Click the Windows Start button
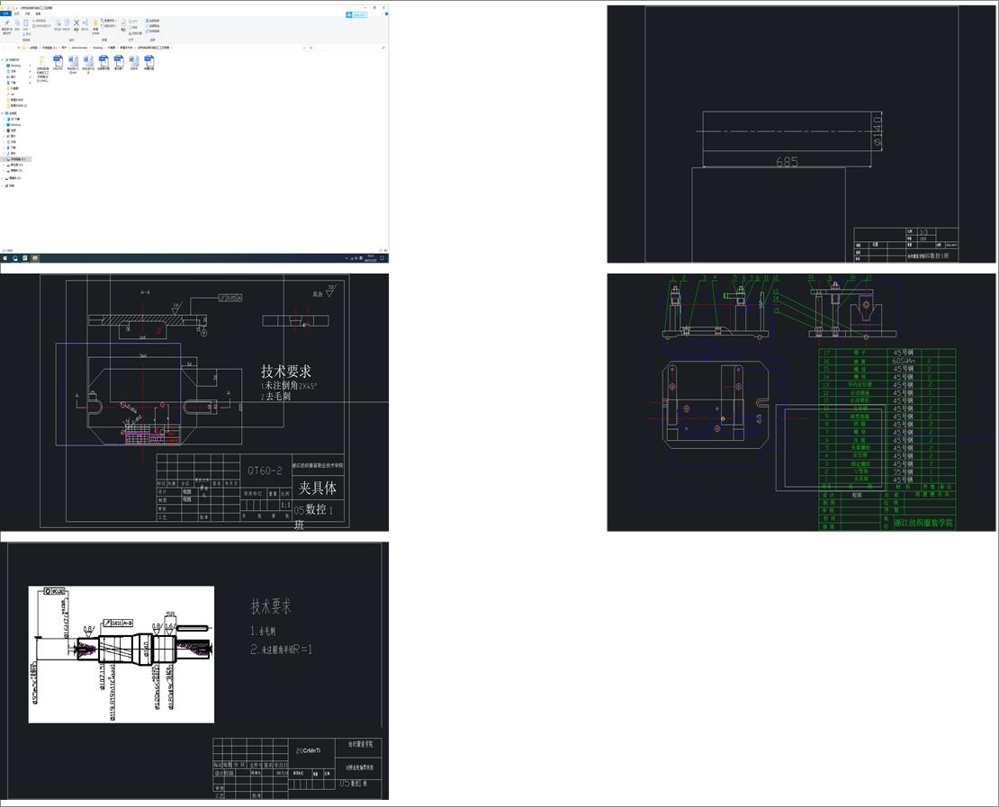Screen dimensions: 999x807 tap(4, 258)
